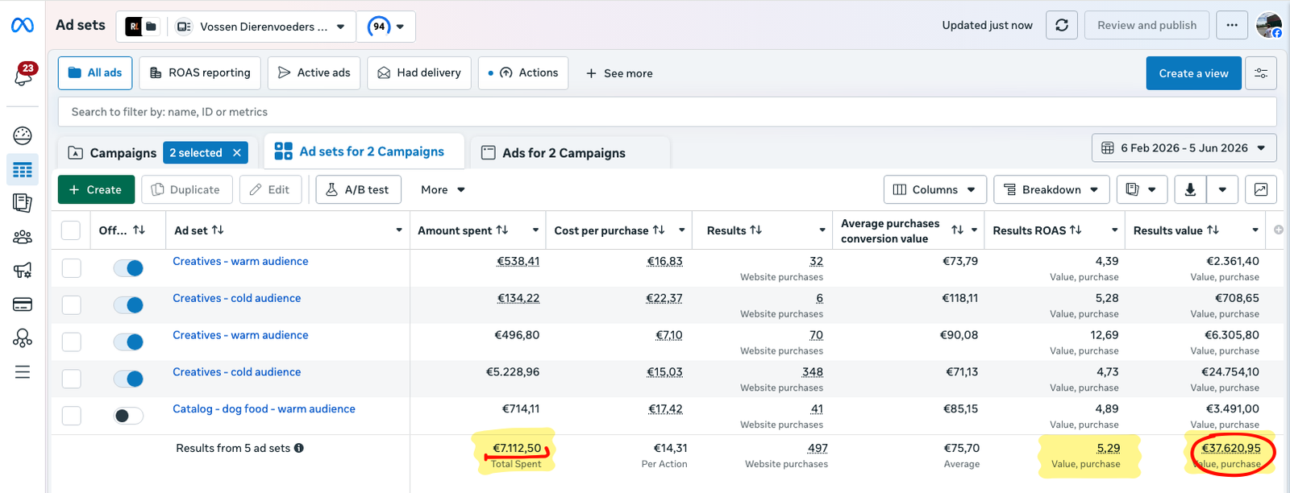Check the Catalog dog food row
Screen dimensions: 1290x493
72,416
